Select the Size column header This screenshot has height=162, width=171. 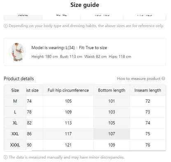15,90
